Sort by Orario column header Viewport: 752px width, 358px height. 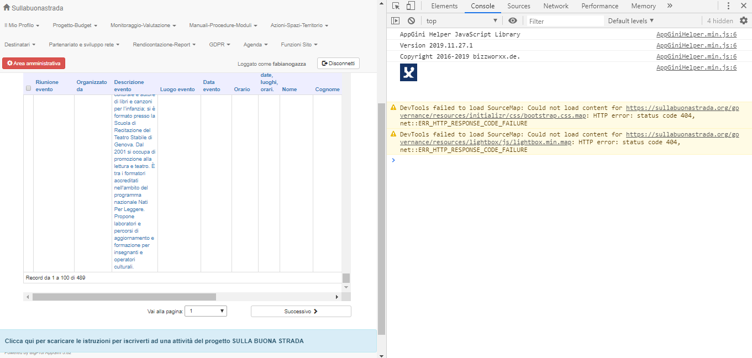[x=242, y=89]
